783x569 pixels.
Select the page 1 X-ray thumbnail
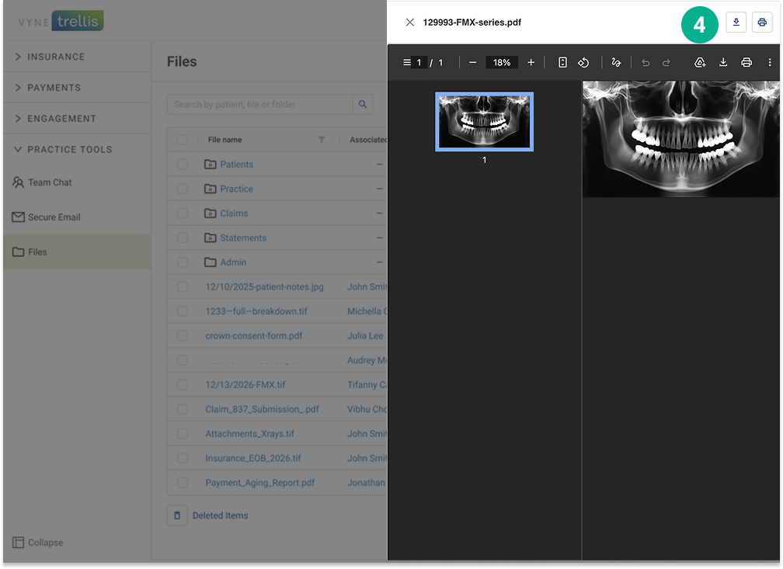point(484,122)
